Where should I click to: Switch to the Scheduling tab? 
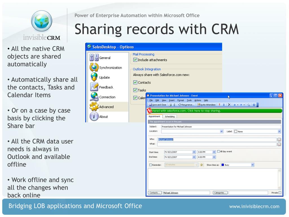click(x=170, y=117)
